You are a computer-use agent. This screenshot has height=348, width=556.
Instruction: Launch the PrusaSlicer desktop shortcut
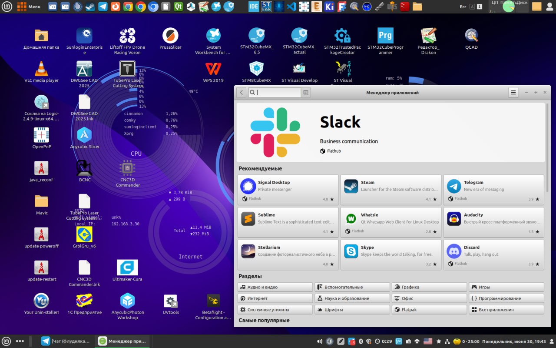170,38
